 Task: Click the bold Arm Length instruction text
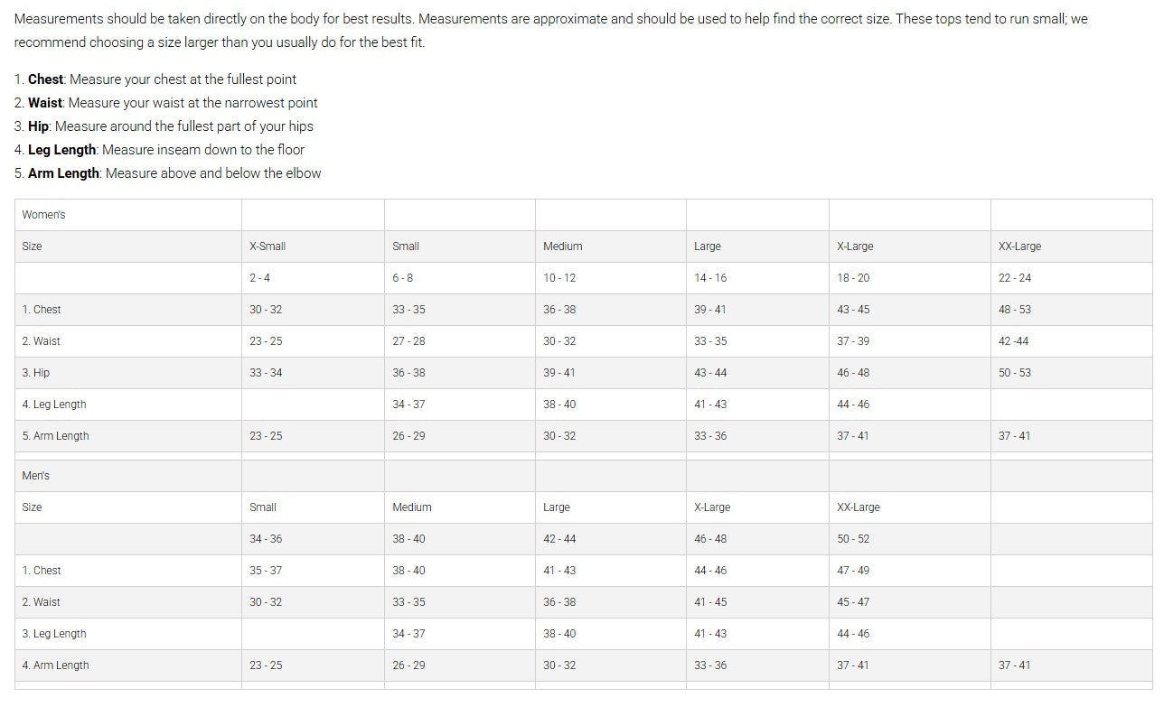[x=62, y=173]
